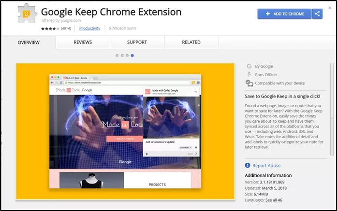Viewport: 337px width, 211px height.
Task: Select the third carousel dot
Action: (x=127, y=56)
